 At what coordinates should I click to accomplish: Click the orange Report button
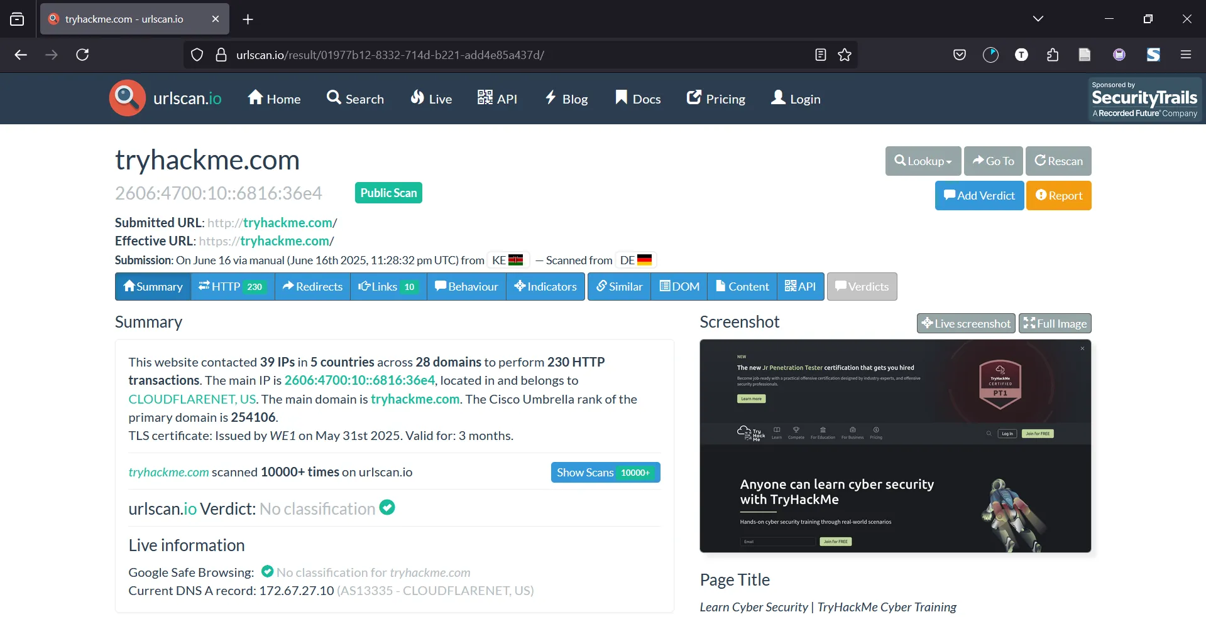pos(1059,195)
